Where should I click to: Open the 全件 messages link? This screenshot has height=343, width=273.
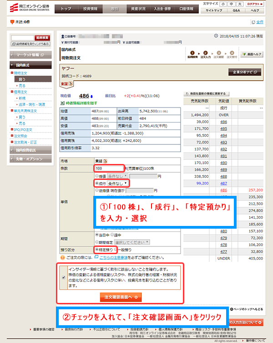tap(260, 22)
